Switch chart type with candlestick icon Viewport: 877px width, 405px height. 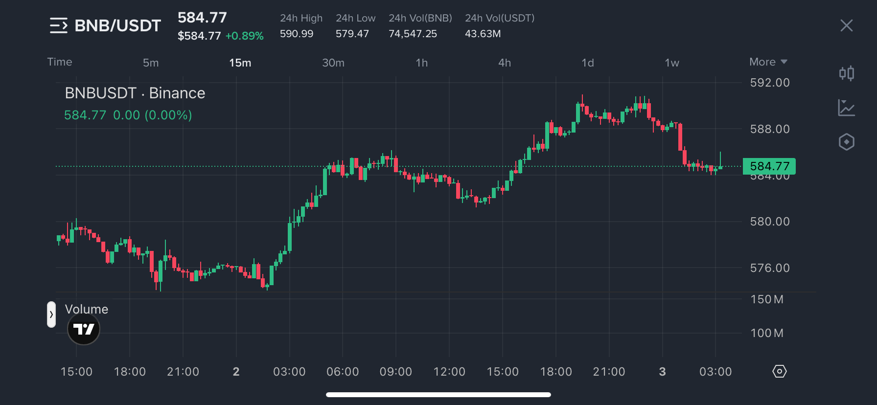coord(846,73)
